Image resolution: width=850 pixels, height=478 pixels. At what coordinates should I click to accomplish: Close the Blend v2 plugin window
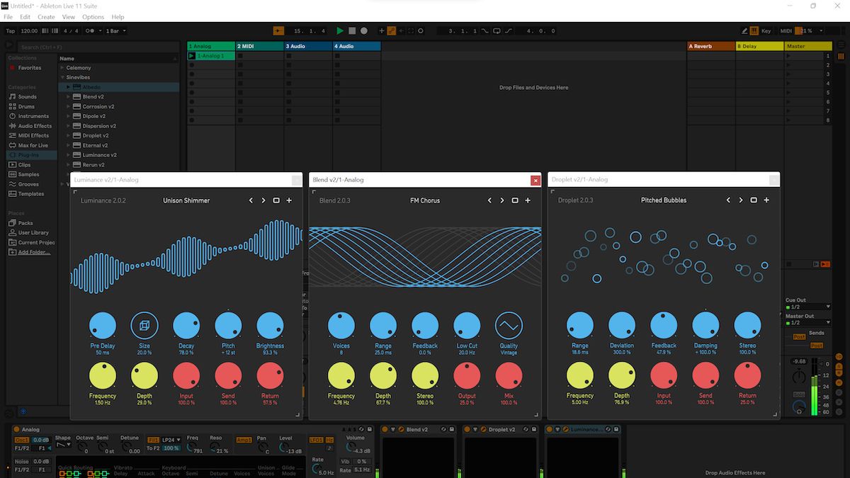[x=535, y=180]
